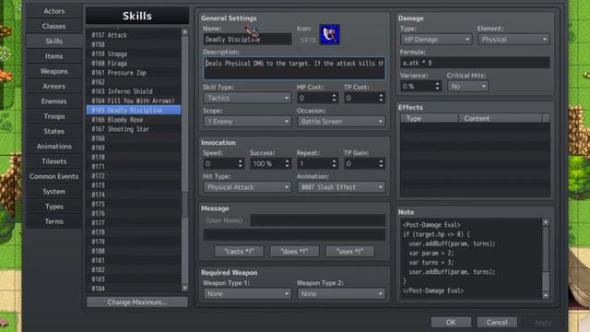Click the Cancel button

pos(497,322)
